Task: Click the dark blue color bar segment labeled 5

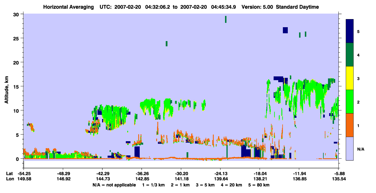Action: coord(350,31)
